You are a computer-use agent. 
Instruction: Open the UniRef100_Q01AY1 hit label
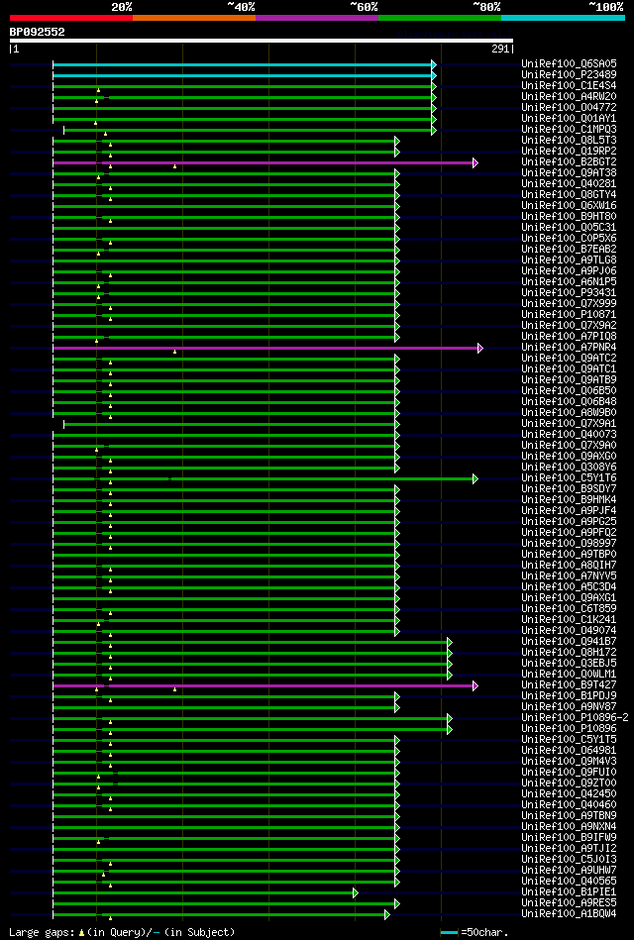569,118
